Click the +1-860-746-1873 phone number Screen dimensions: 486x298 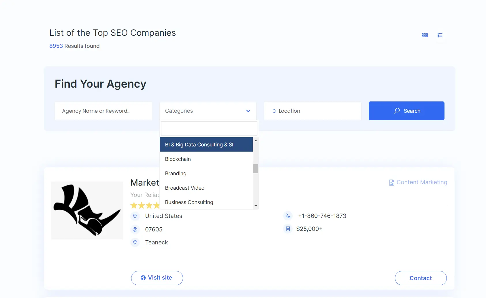[322, 216]
